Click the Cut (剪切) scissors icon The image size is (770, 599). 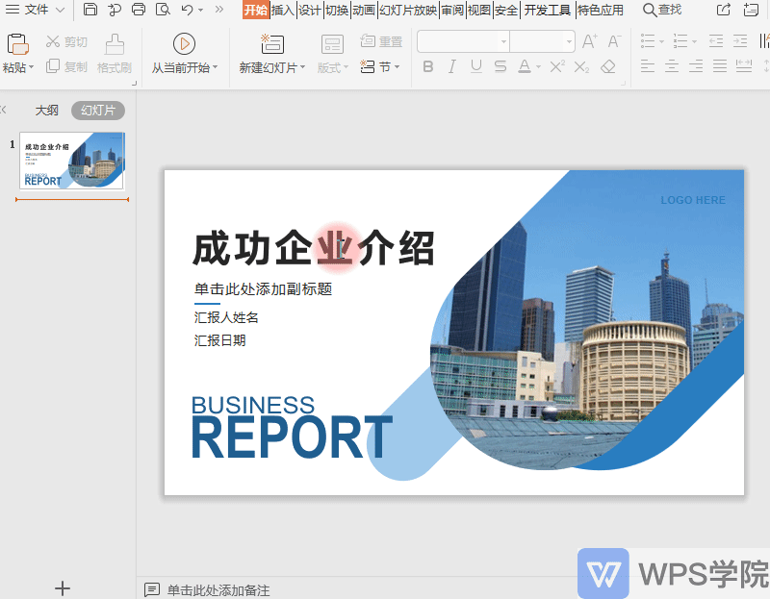[x=53, y=41]
